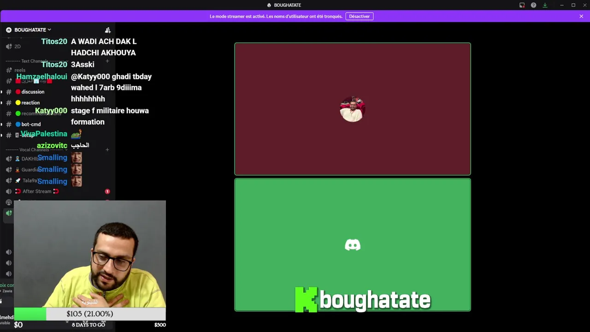Click the red notification badge on After Stream
This screenshot has width=590, height=332.
(107, 191)
